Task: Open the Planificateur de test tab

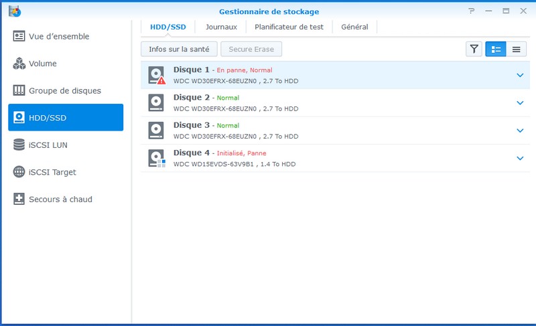Action: pyautogui.click(x=289, y=27)
